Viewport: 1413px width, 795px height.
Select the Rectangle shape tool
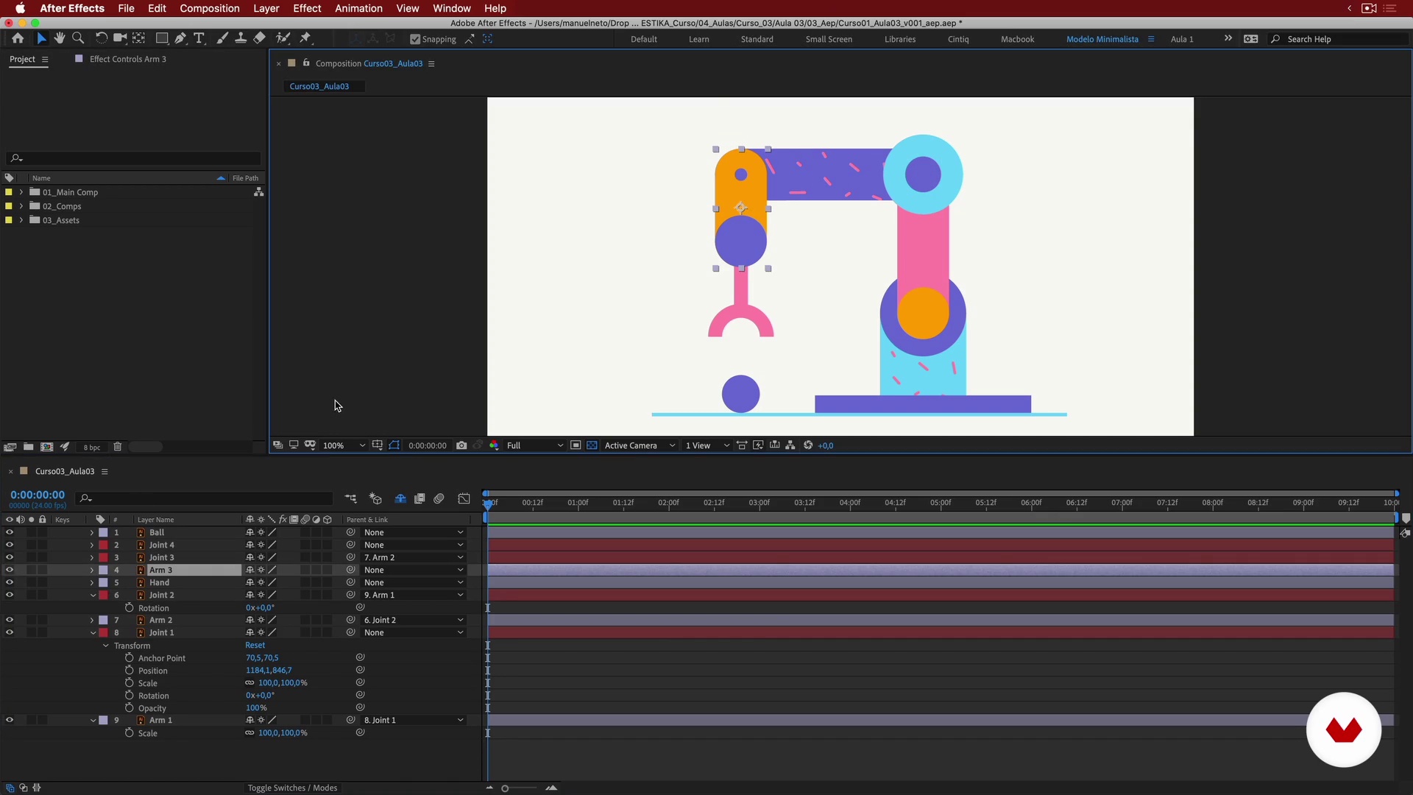[162, 38]
